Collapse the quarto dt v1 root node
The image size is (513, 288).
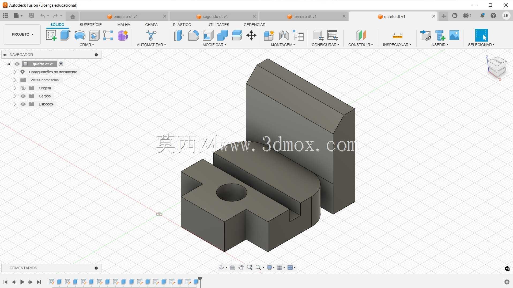9,64
